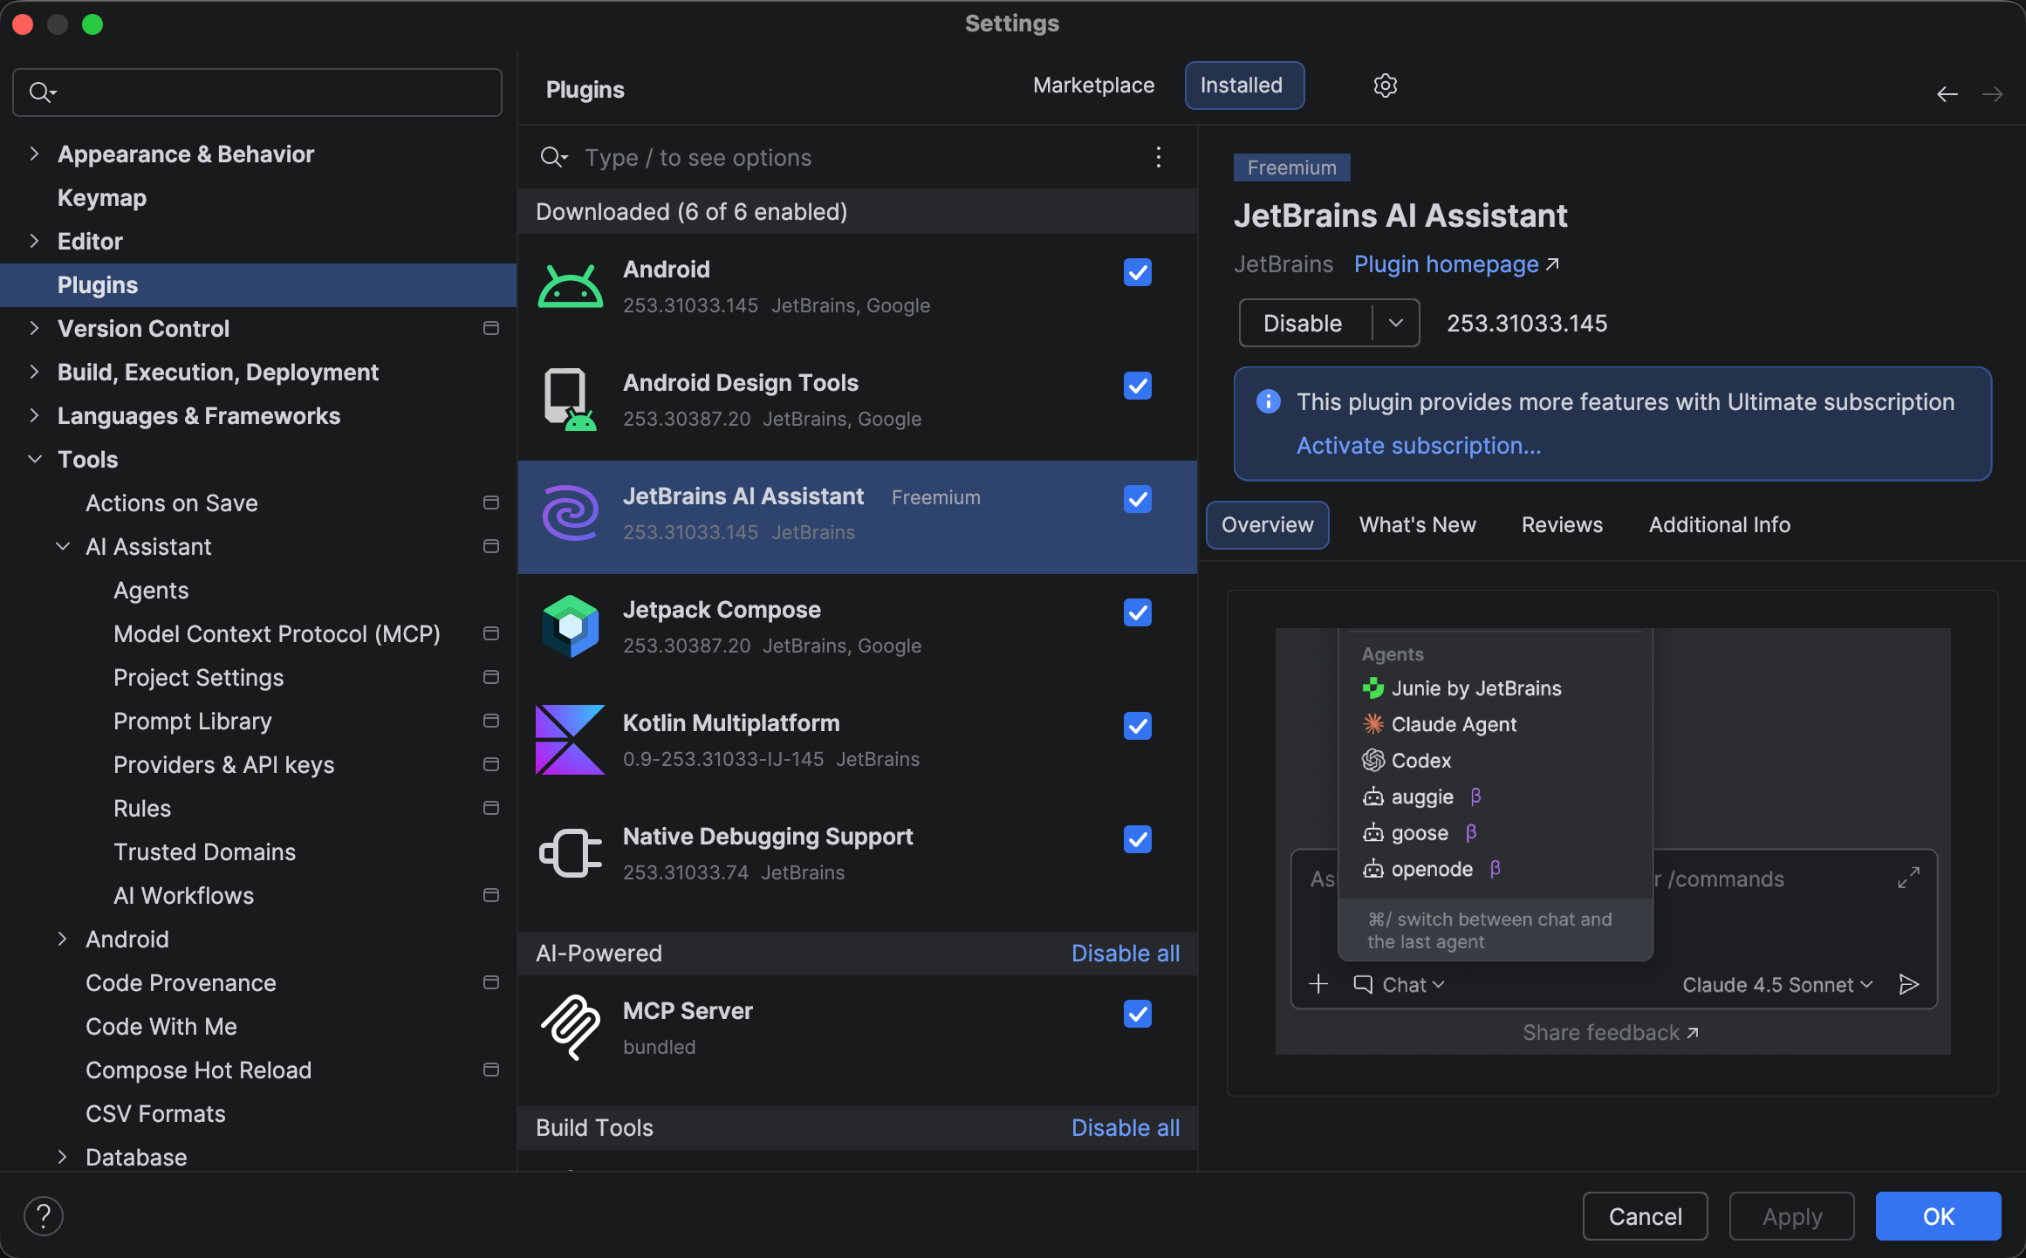Uncheck the Android plugin checkbox

(x=1138, y=272)
